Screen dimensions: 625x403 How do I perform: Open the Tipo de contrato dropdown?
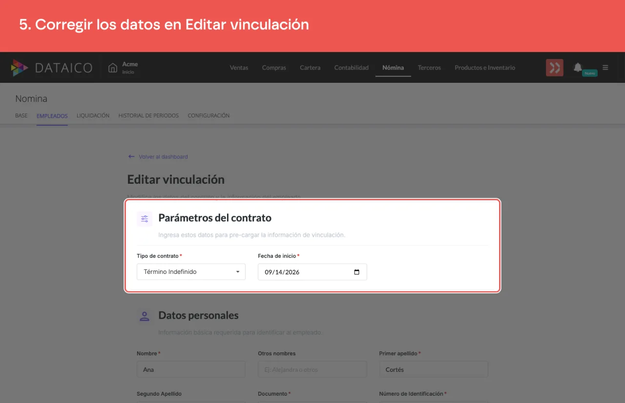point(191,272)
